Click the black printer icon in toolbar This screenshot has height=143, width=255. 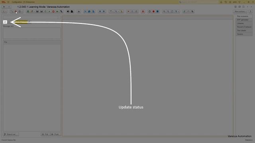72,12
